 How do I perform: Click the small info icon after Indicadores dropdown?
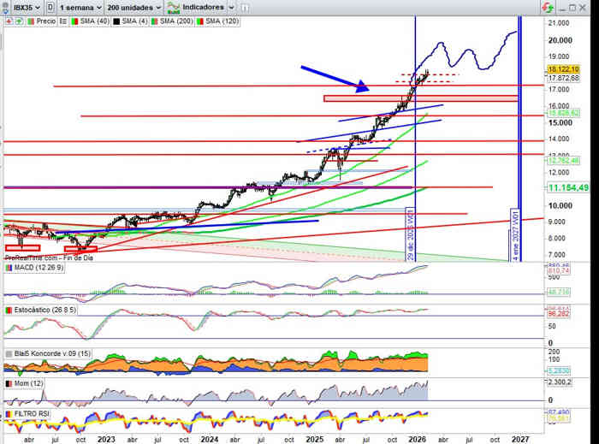pyautogui.click(x=246, y=7)
